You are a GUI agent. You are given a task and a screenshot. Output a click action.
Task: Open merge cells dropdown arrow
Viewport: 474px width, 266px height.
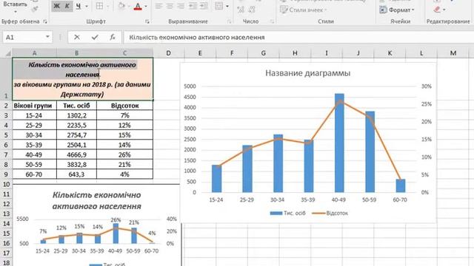click(227, 7)
